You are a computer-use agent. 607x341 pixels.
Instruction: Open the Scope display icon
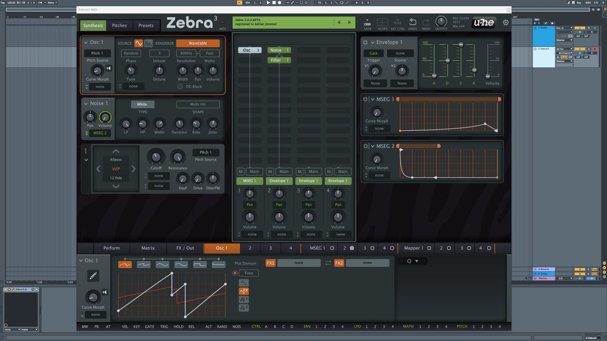[x=382, y=22]
